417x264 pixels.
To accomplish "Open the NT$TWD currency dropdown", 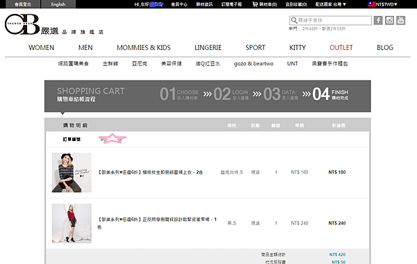I will pyautogui.click(x=386, y=4).
